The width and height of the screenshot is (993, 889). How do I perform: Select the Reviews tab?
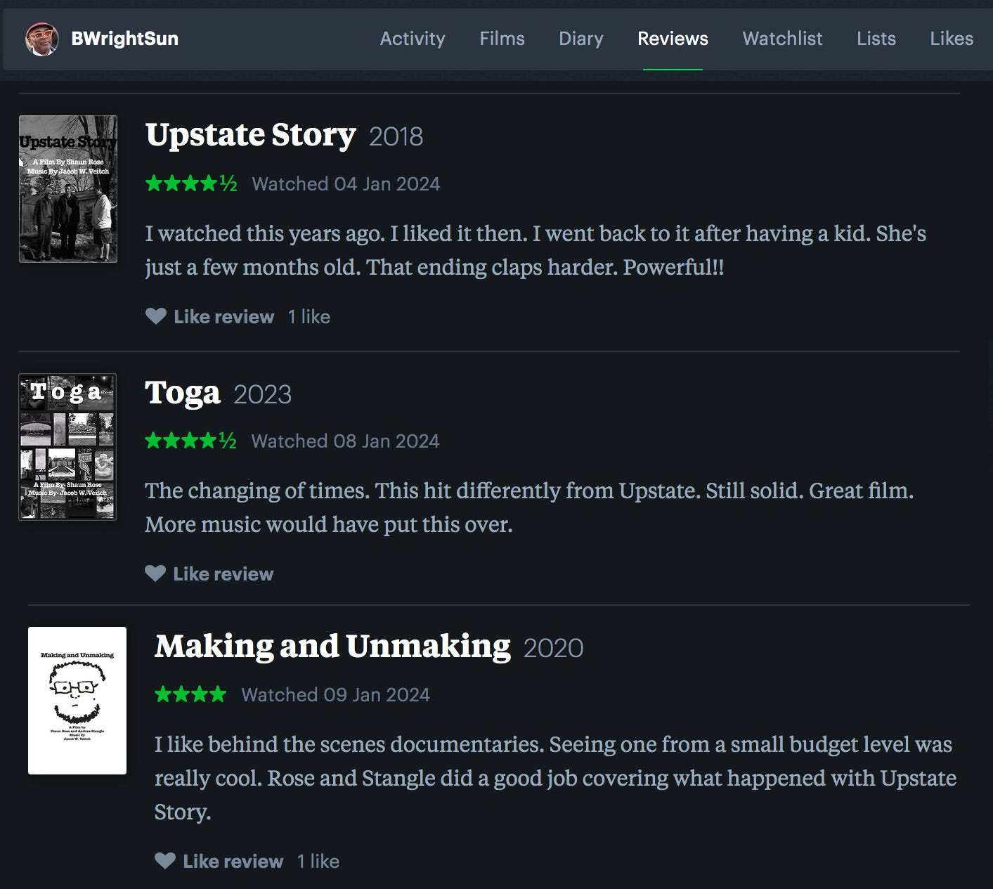pyautogui.click(x=673, y=39)
